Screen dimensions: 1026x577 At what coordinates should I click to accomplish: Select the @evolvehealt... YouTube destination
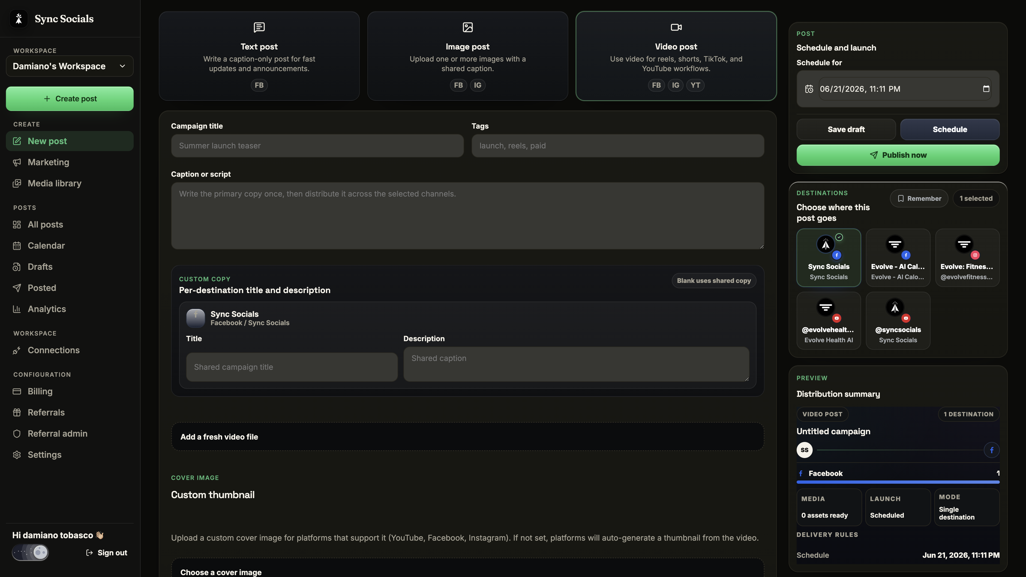[x=828, y=321]
